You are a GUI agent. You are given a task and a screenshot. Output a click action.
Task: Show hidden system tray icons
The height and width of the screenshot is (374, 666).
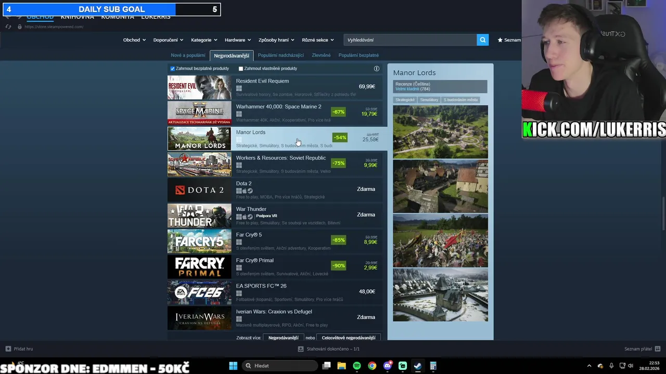click(x=589, y=366)
